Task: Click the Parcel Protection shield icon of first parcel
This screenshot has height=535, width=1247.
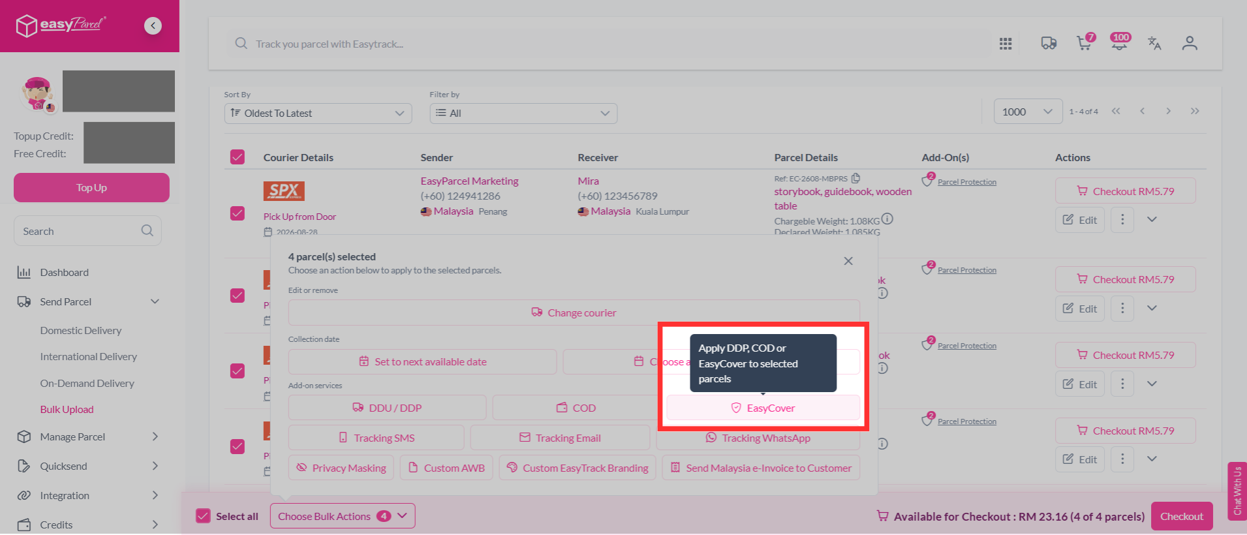Action: (x=928, y=180)
